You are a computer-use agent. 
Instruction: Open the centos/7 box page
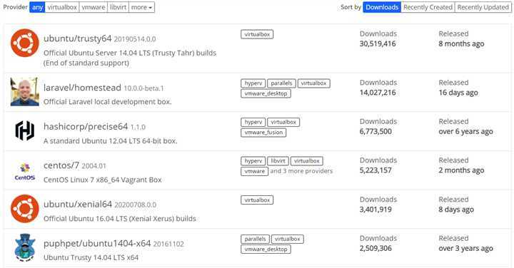click(61, 165)
